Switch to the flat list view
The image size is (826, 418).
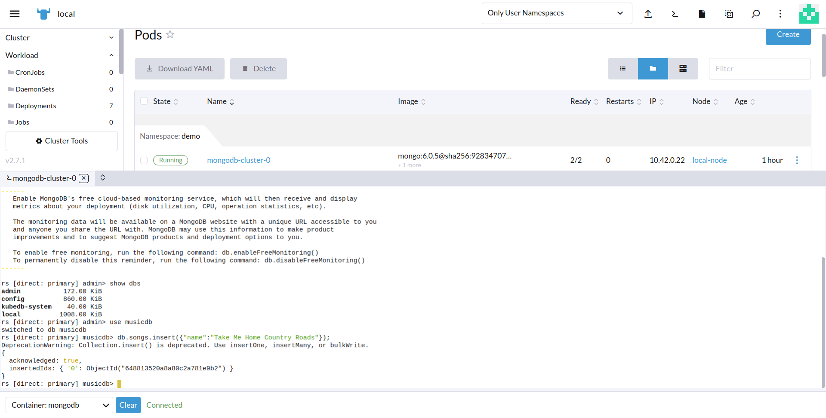click(x=623, y=69)
